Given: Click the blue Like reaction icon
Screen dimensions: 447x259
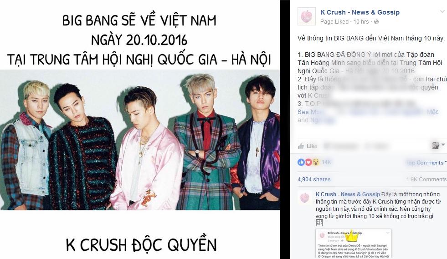Looking at the screenshot, I should pyautogui.click(x=301, y=162).
